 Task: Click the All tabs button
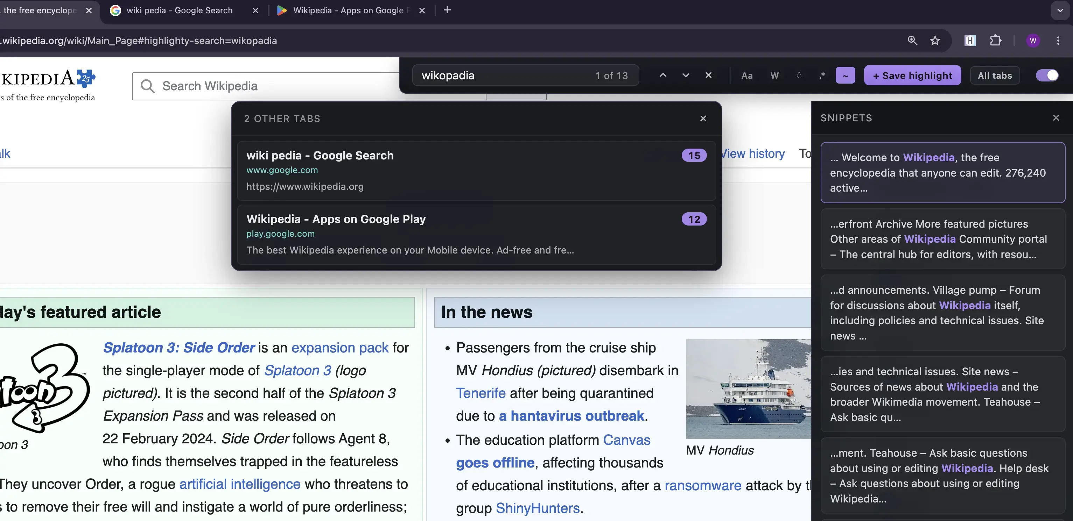[995, 75]
